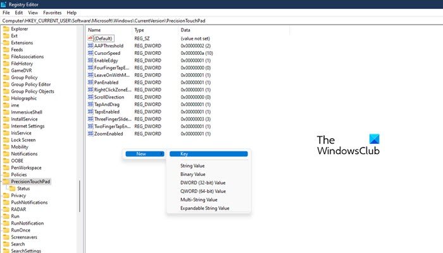The width and height of the screenshot is (443, 253).
Task: Open the Help menu
Action: click(72, 13)
